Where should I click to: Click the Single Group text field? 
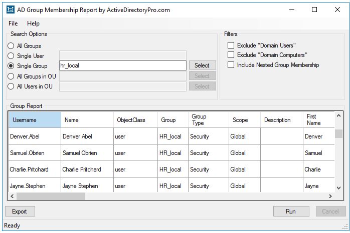(x=123, y=65)
